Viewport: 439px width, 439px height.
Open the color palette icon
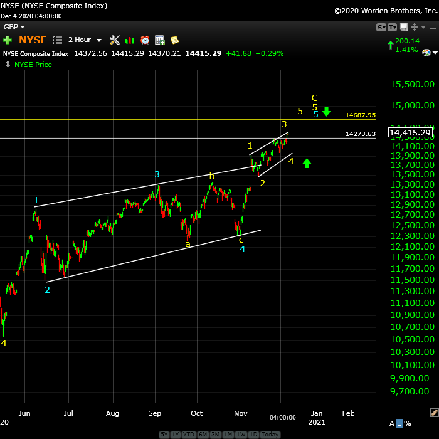426,52
